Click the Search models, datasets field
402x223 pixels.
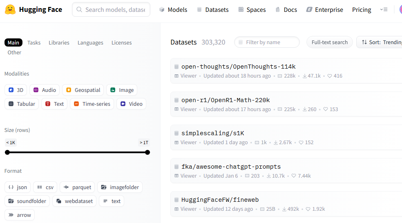point(111,9)
